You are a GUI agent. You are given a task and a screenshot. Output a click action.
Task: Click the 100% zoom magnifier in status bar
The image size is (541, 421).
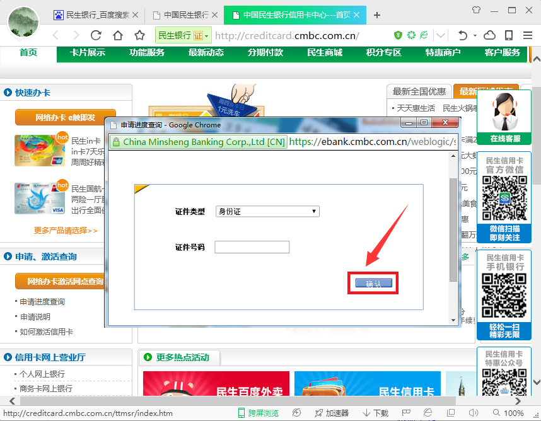point(508,413)
